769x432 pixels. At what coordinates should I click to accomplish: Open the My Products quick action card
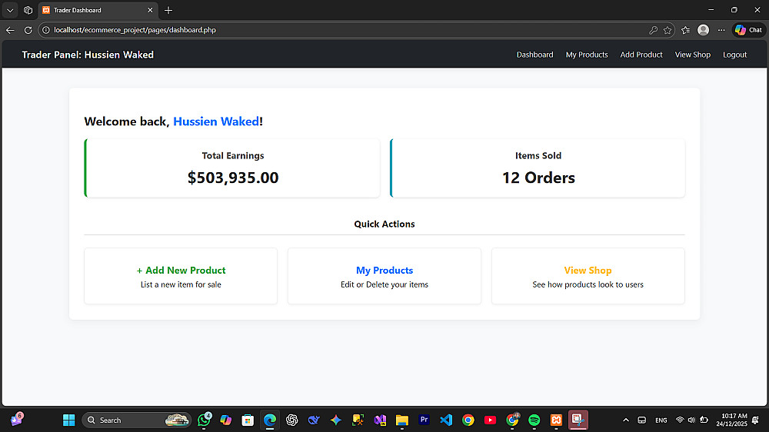pos(384,276)
